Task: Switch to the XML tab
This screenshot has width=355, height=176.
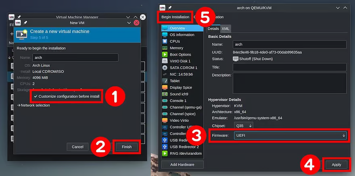Action: point(226,29)
